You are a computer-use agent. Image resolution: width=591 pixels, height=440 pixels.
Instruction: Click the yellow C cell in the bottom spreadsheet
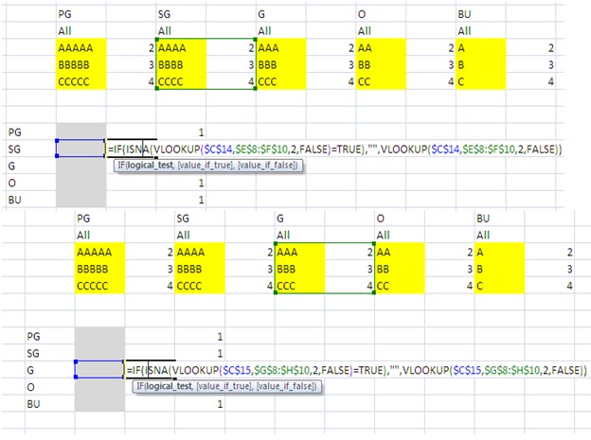(500, 286)
